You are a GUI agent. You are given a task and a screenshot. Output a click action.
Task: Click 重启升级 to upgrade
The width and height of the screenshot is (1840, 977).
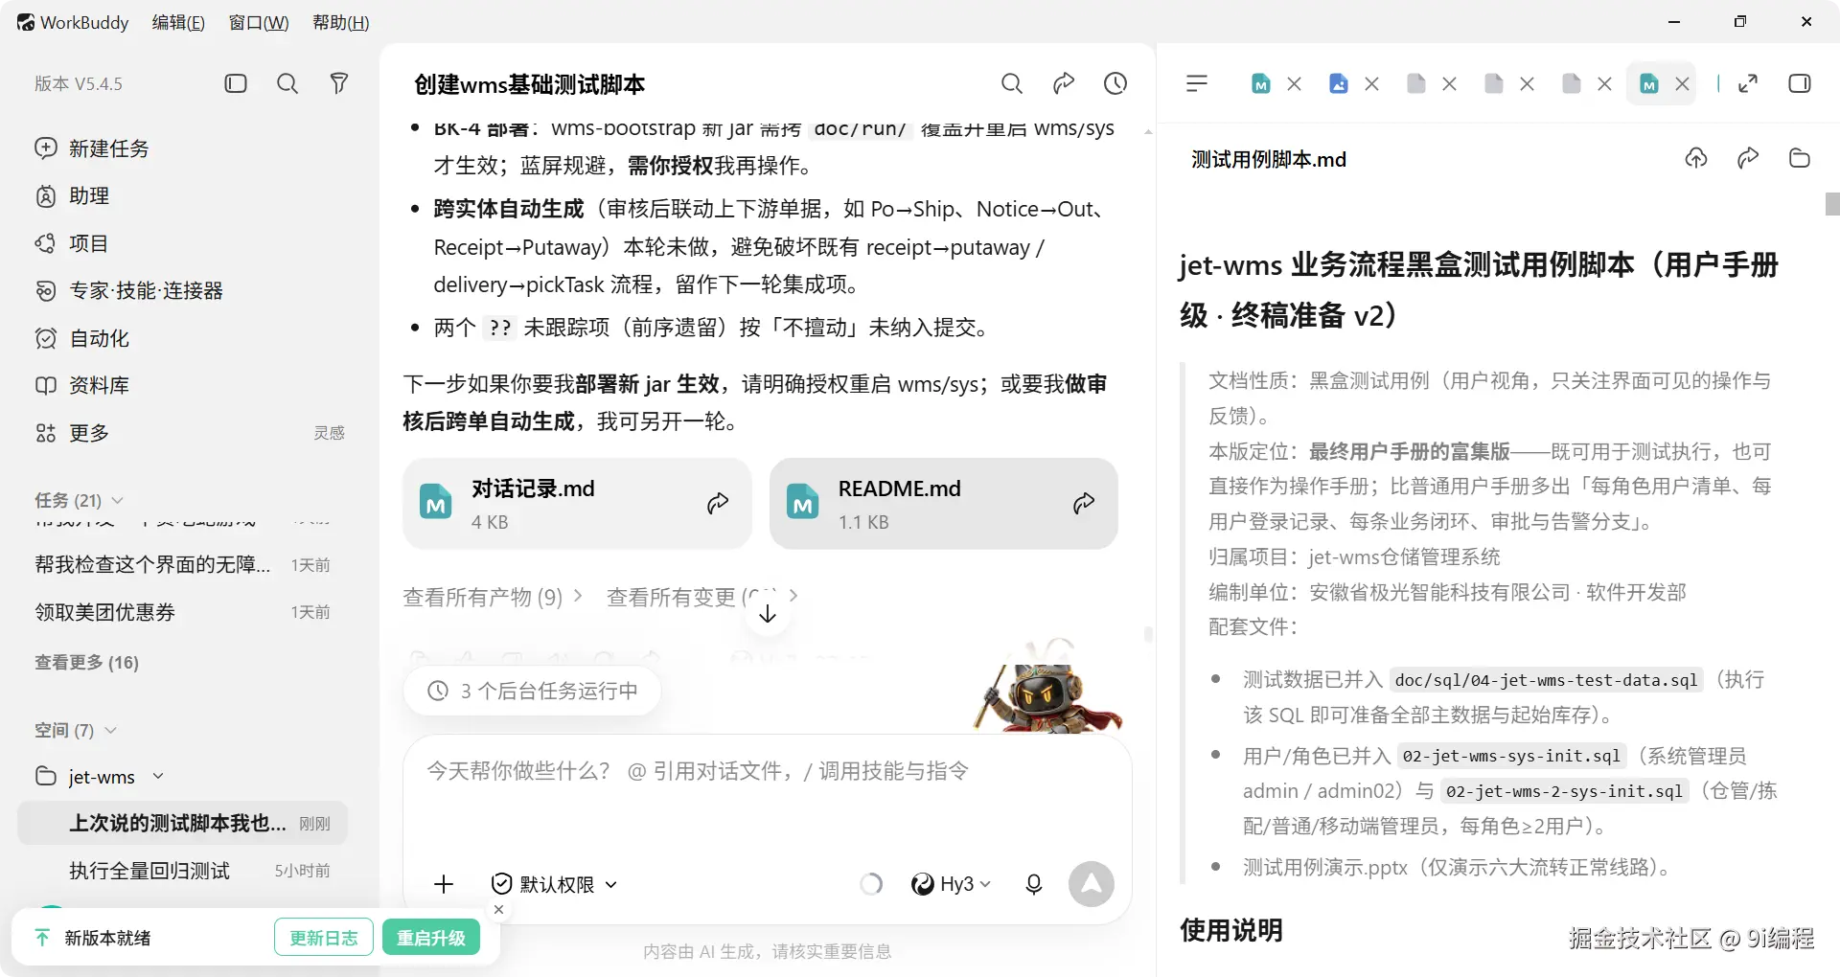(431, 938)
